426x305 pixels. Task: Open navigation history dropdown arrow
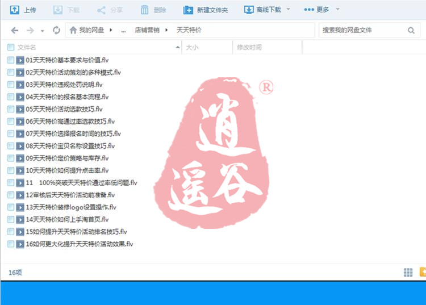[x=43, y=31]
